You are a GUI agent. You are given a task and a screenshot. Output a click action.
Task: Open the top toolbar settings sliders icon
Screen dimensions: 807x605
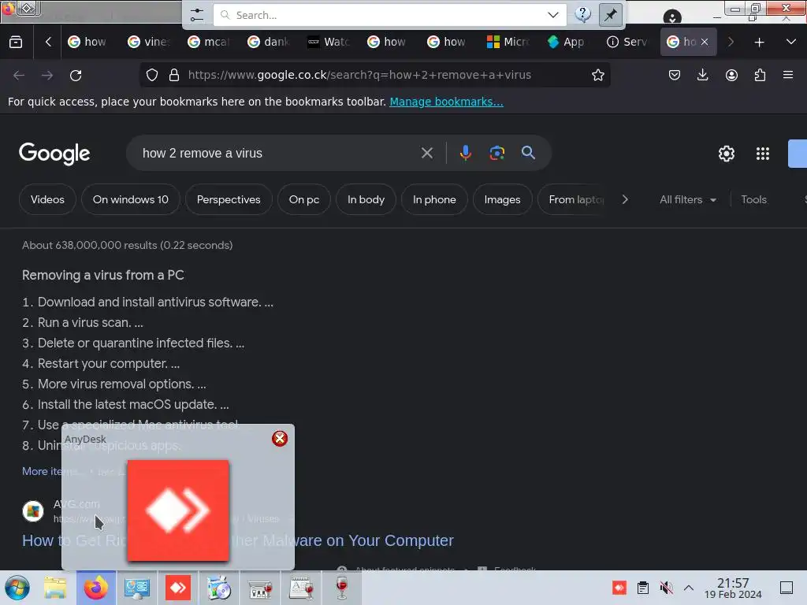click(197, 15)
